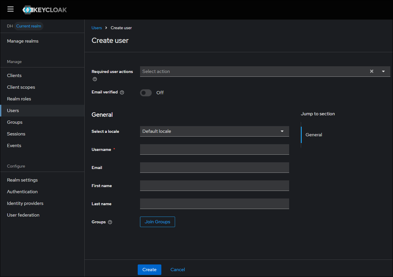The width and height of the screenshot is (393, 277).
Task: Click the breadcrumb chevron separator
Action: tap(106, 28)
